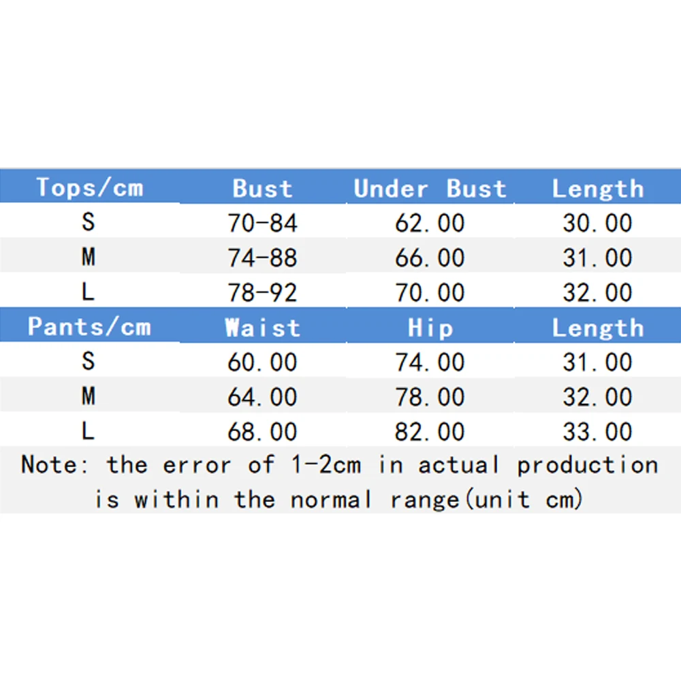Select the 64.00 waist value
The width and height of the screenshot is (681, 681).
pos(262,396)
